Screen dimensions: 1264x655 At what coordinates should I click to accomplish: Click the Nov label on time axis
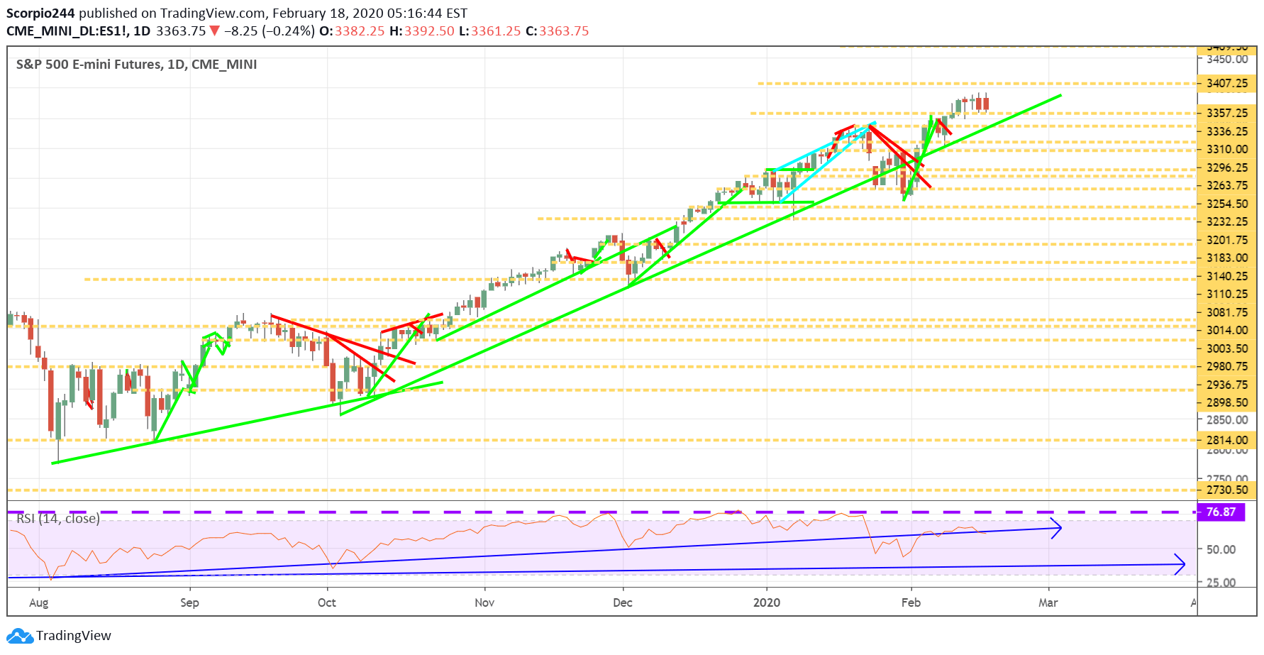tap(484, 602)
